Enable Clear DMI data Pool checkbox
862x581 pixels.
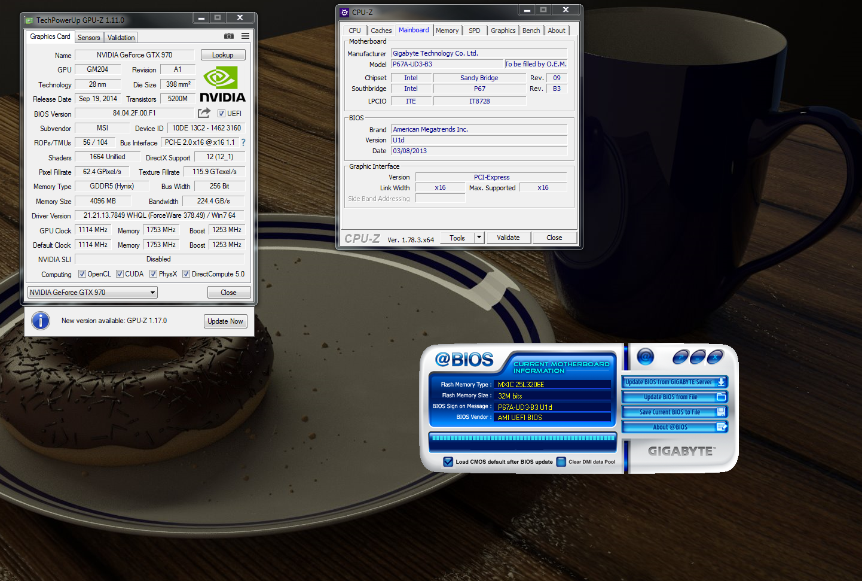point(561,462)
